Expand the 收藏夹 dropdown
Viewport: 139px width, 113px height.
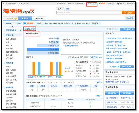coord(111,4)
